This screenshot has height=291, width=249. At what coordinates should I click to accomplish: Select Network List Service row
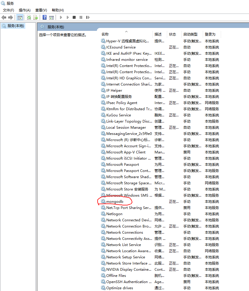click(160, 245)
